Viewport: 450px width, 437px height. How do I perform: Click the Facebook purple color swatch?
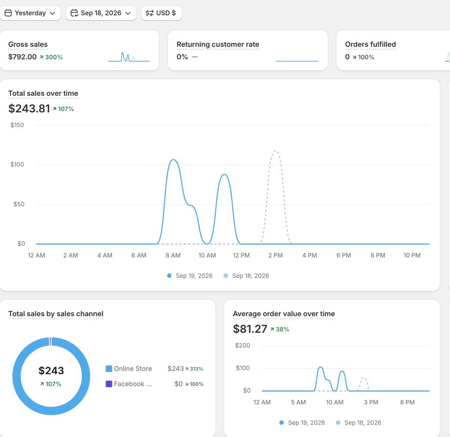coord(109,384)
